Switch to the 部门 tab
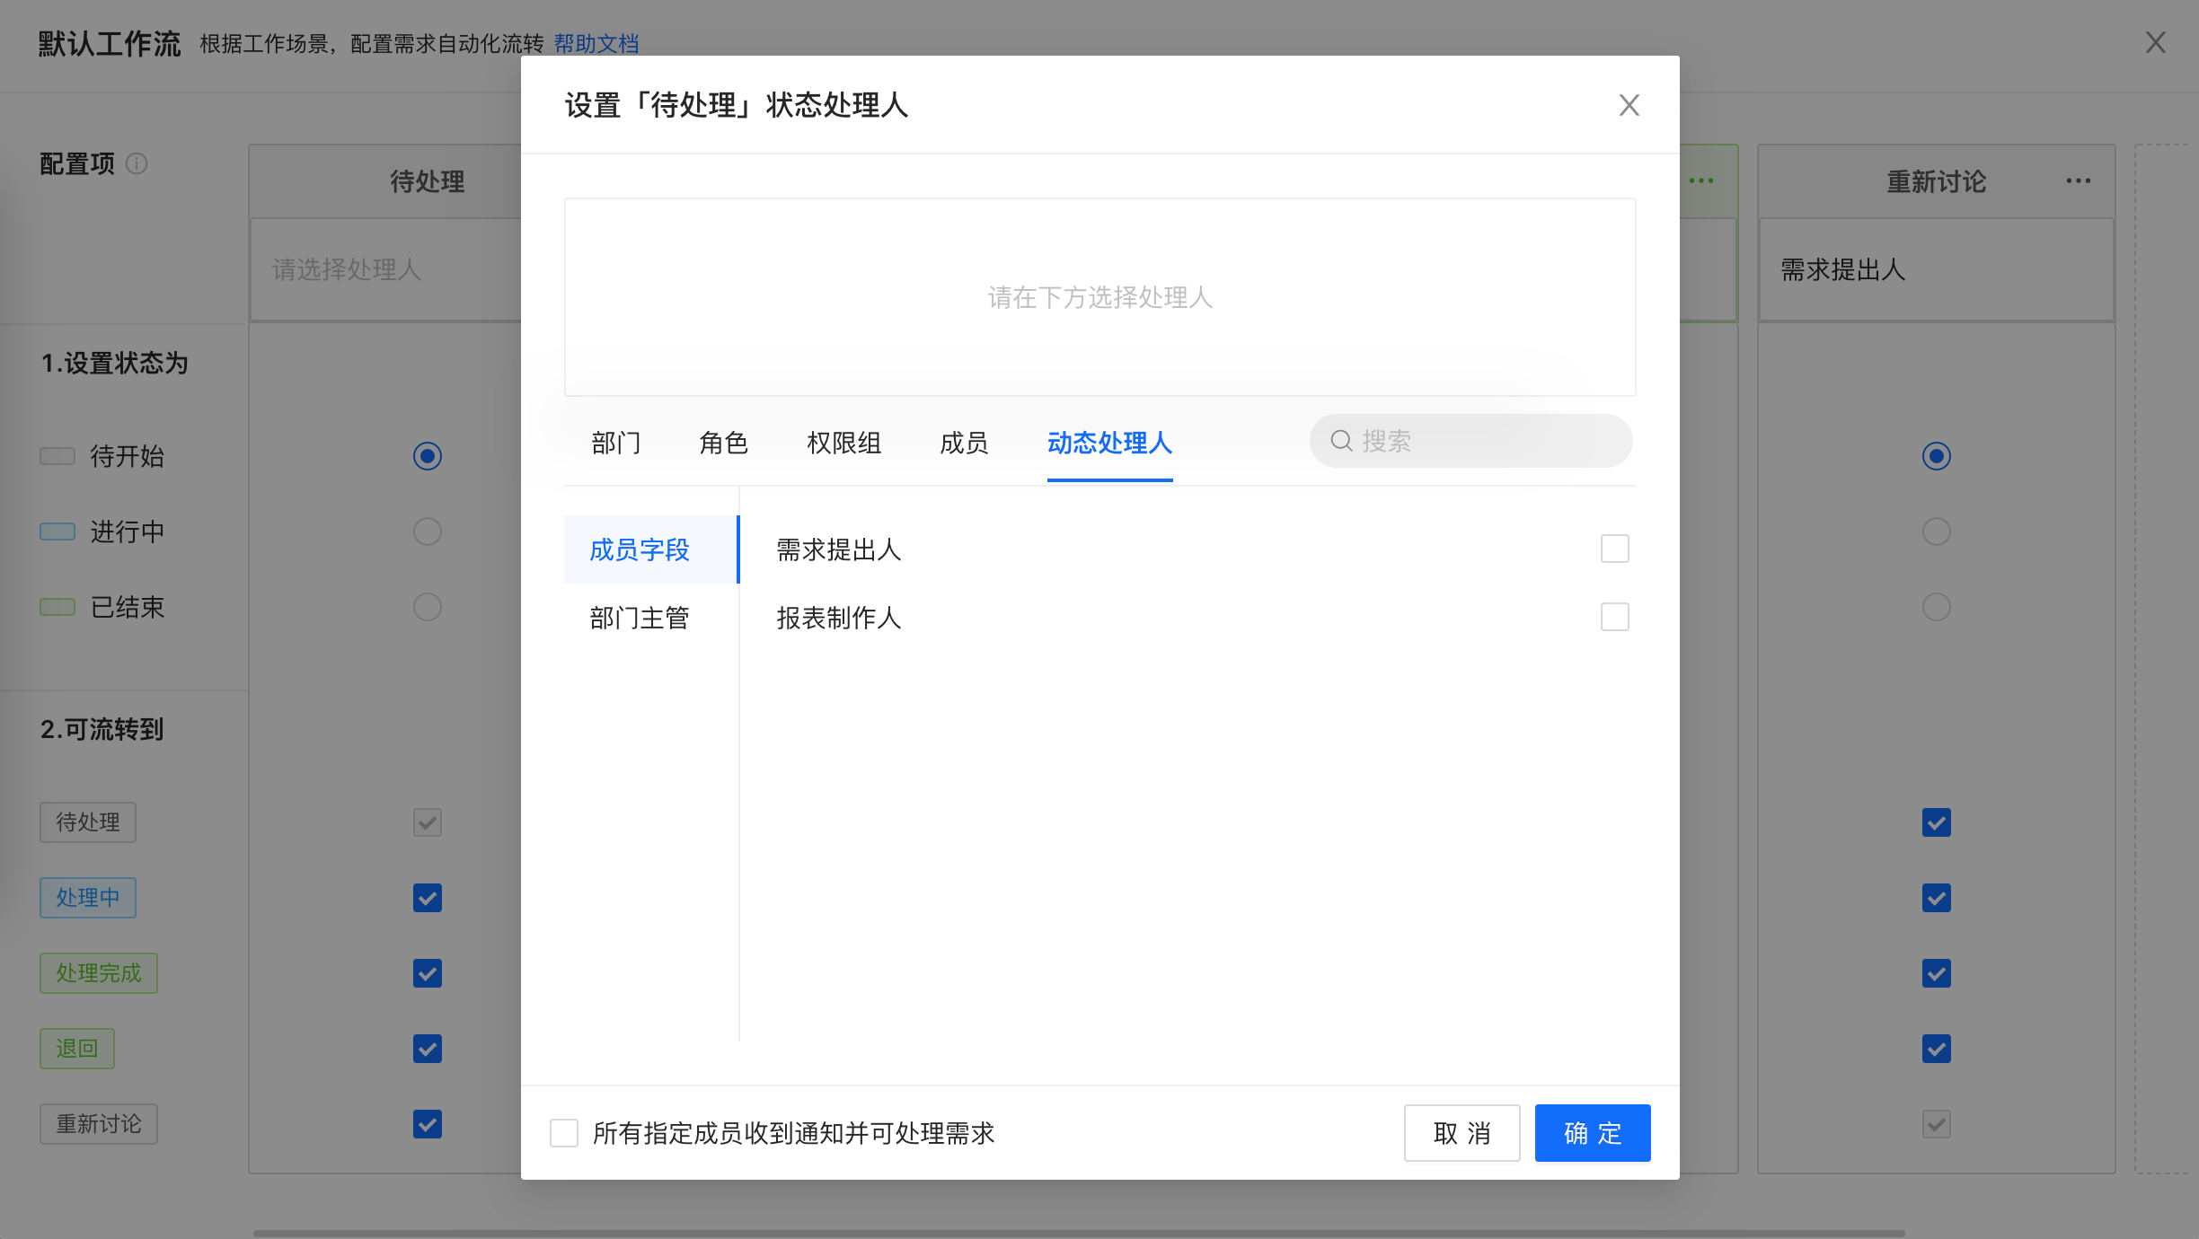2199x1239 pixels. (x=616, y=443)
